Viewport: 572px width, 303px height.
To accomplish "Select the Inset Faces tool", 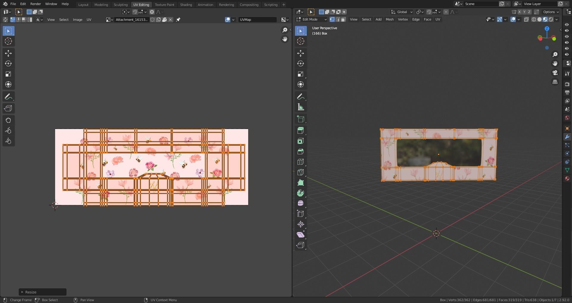I will click(301, 141).
